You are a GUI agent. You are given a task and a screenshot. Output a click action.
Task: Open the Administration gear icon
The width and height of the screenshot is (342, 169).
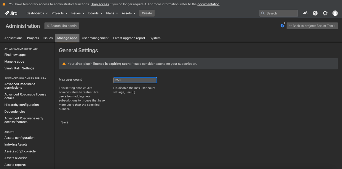325,13
